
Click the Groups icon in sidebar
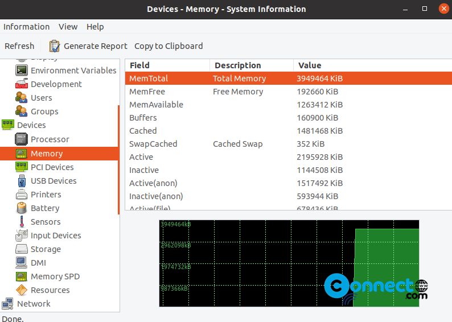tap(22, 111)
